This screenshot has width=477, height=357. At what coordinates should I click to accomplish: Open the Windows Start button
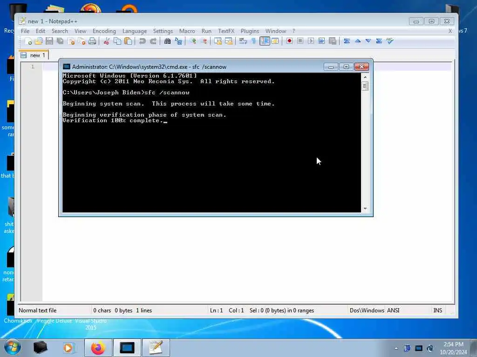[12, 347]
